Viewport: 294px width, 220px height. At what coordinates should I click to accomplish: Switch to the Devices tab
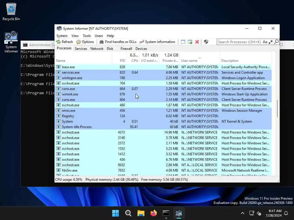[x=141, y=49]
